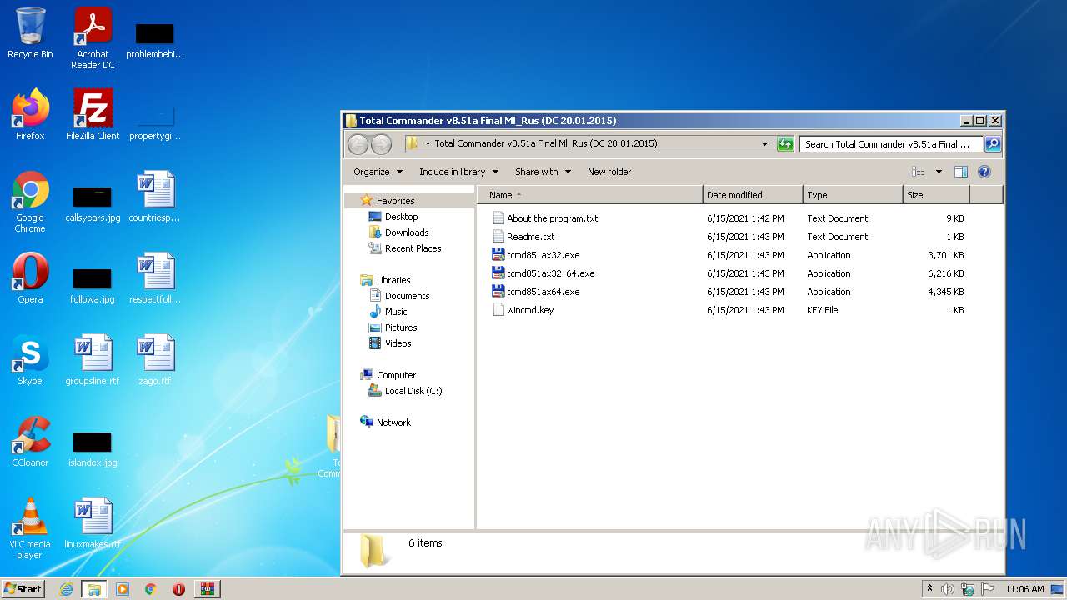Open VLC media player shortcut
Screen dimensions: 1067x600
(30, 528)
